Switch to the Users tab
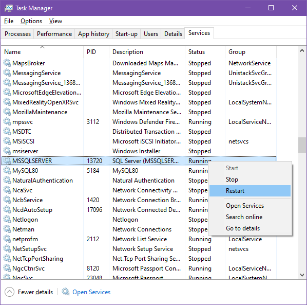 click(151, 34)
